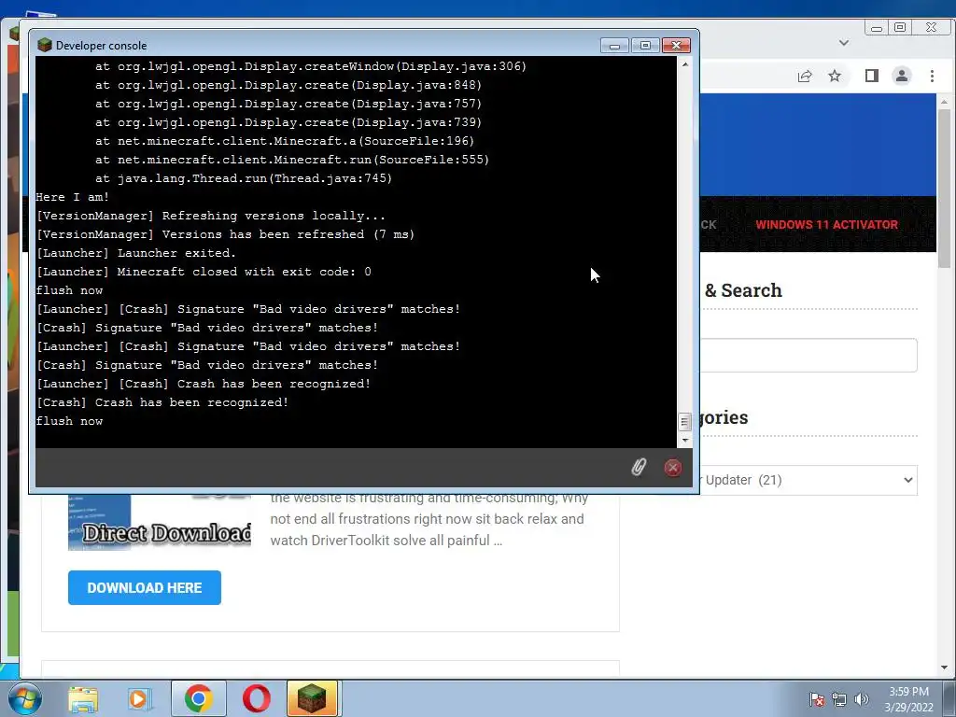Click "[Launcher] [Crash] Crash has been recognized!" line
The height and width of the screenshot is (717, 956).
coord(204,384)
